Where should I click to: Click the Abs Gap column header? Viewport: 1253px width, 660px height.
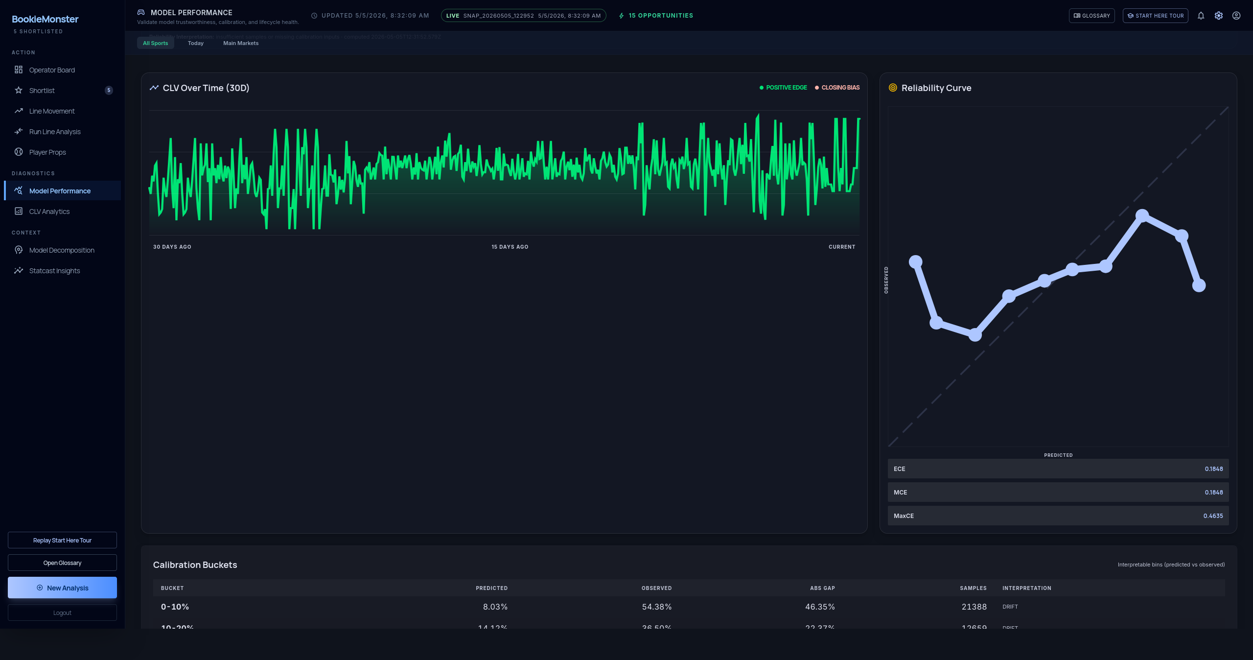(x=822, y=588)
